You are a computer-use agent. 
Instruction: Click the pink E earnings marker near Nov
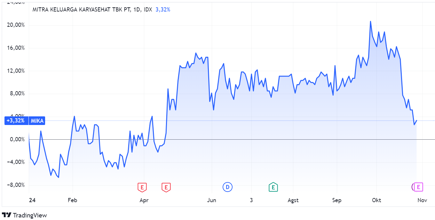[x=418, y=187]
